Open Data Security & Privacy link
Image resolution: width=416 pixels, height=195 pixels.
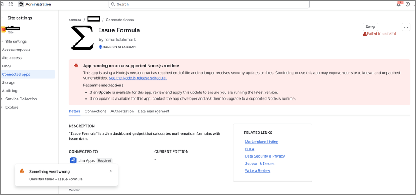point(265,156)
